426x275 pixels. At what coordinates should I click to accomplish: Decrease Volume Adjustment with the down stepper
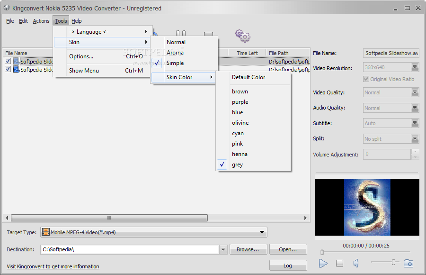pos(415,157)
